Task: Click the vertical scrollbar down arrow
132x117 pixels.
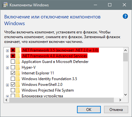Action: pyautogui.click(x=126, y=95)
